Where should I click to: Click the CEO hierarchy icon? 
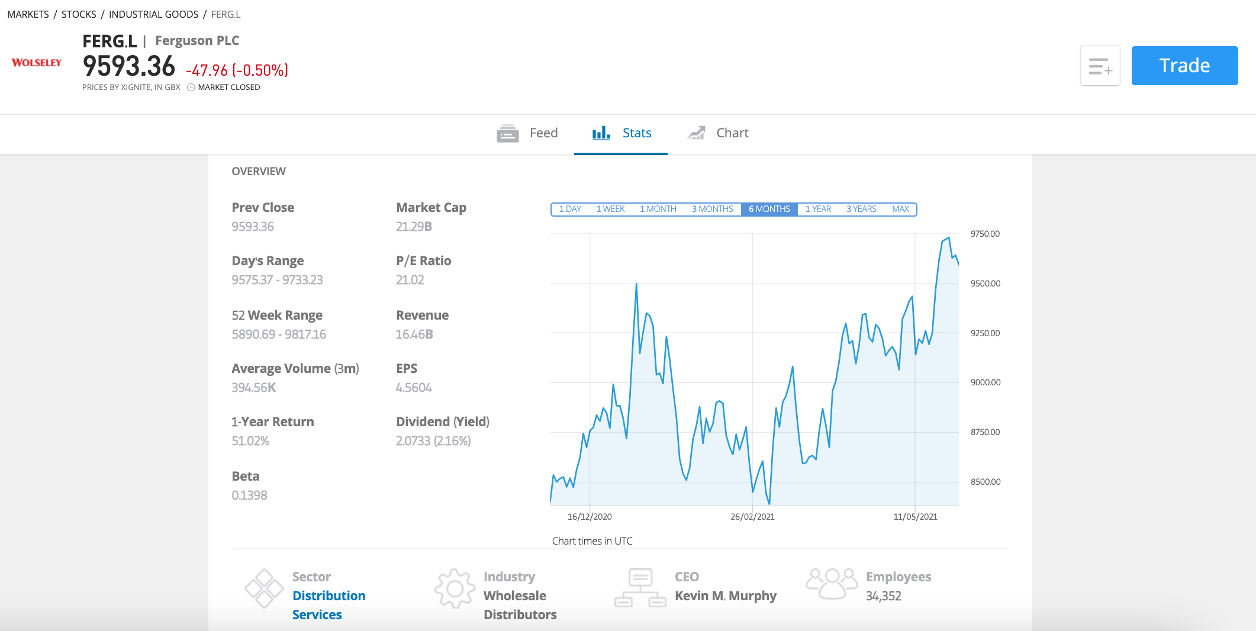click(640, 588)
